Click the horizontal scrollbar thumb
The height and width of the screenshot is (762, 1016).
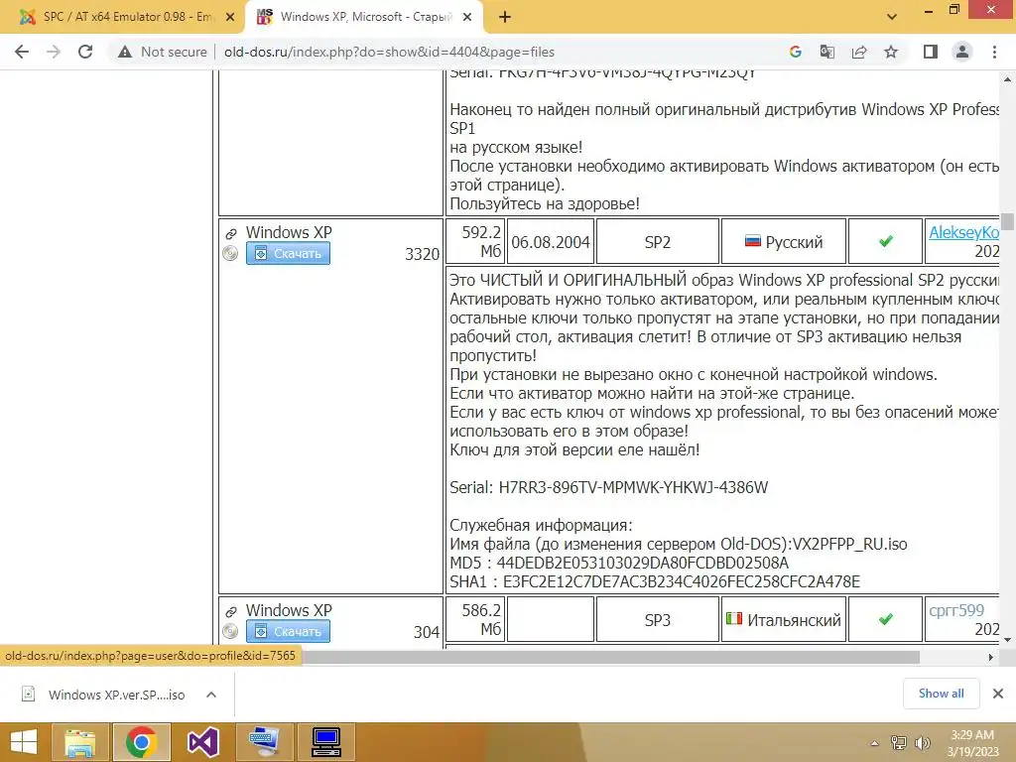(x=611, y=657)
